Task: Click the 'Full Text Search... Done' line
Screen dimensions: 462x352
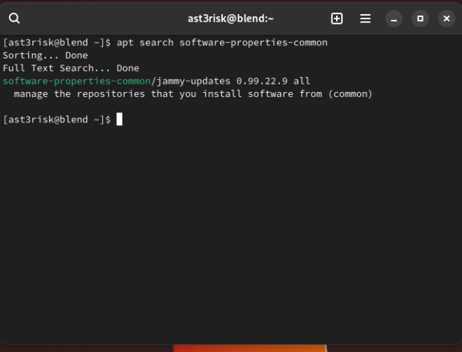Action: (x=71, y=68)
